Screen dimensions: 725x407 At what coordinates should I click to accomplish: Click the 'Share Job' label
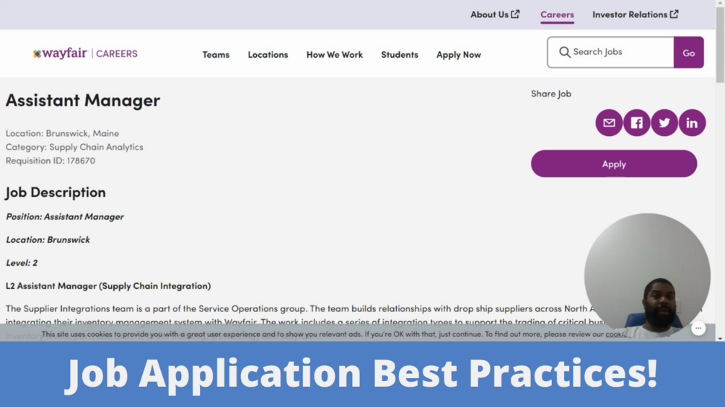(x=550, y=94)
